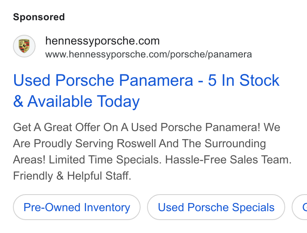Click the '& Available Today' headline line
This screenshot has width=307, height=233.
coord(76,102)
